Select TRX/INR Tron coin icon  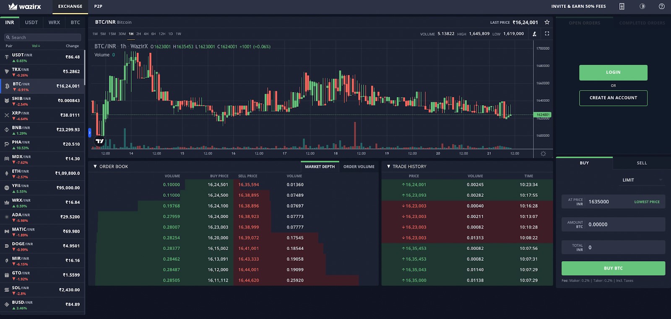(x=7, y=72)
